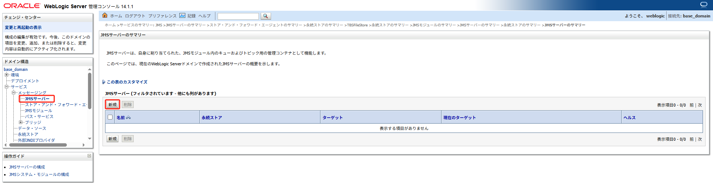The image size is (713, 183).
Task: Expand この表のカスタマイズ disclosure triangle
Action: [104, 82]
